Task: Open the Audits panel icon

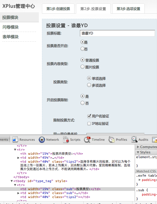Action: pos(134,140)
